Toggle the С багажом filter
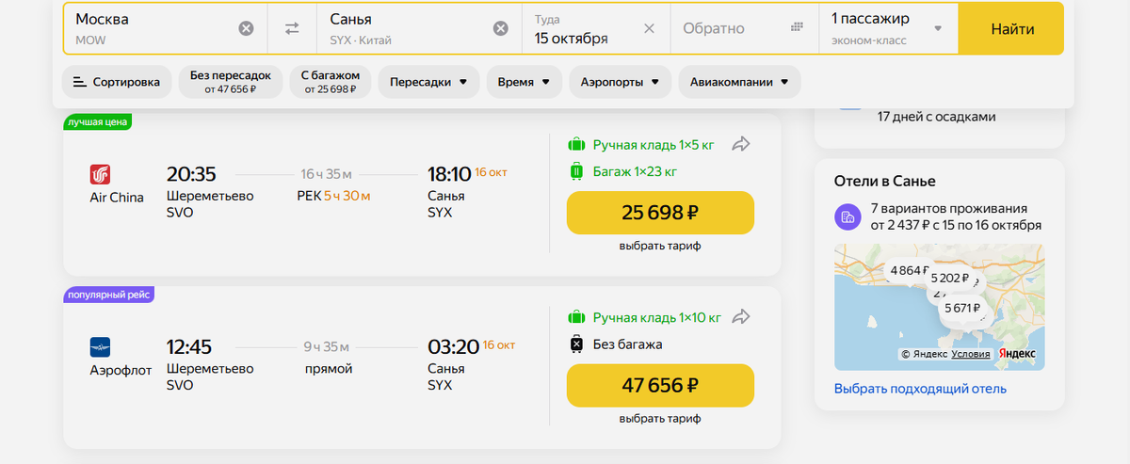The height and width of the screenshot is (464, 1130). [330, 82]
